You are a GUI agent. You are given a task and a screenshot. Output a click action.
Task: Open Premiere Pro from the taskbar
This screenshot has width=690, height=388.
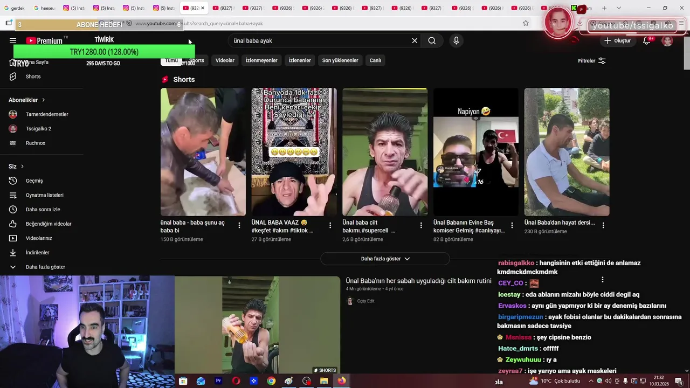pyautogui.click(x=218, y=381)
